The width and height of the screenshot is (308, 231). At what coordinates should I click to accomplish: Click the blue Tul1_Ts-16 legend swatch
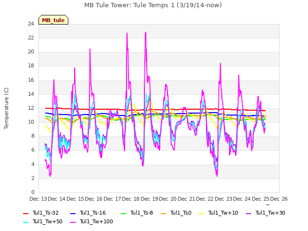pos(73,213)
